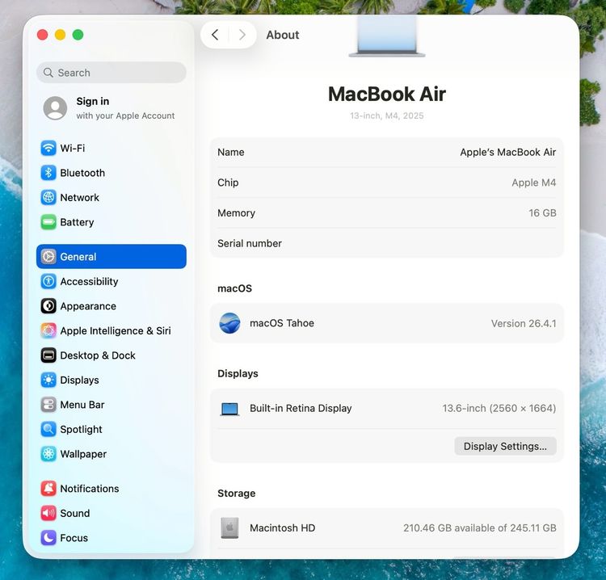Go forward with the right chevron
Image resolution: width=606 pixels, height=580 pixels.
(x=242, y=35)
